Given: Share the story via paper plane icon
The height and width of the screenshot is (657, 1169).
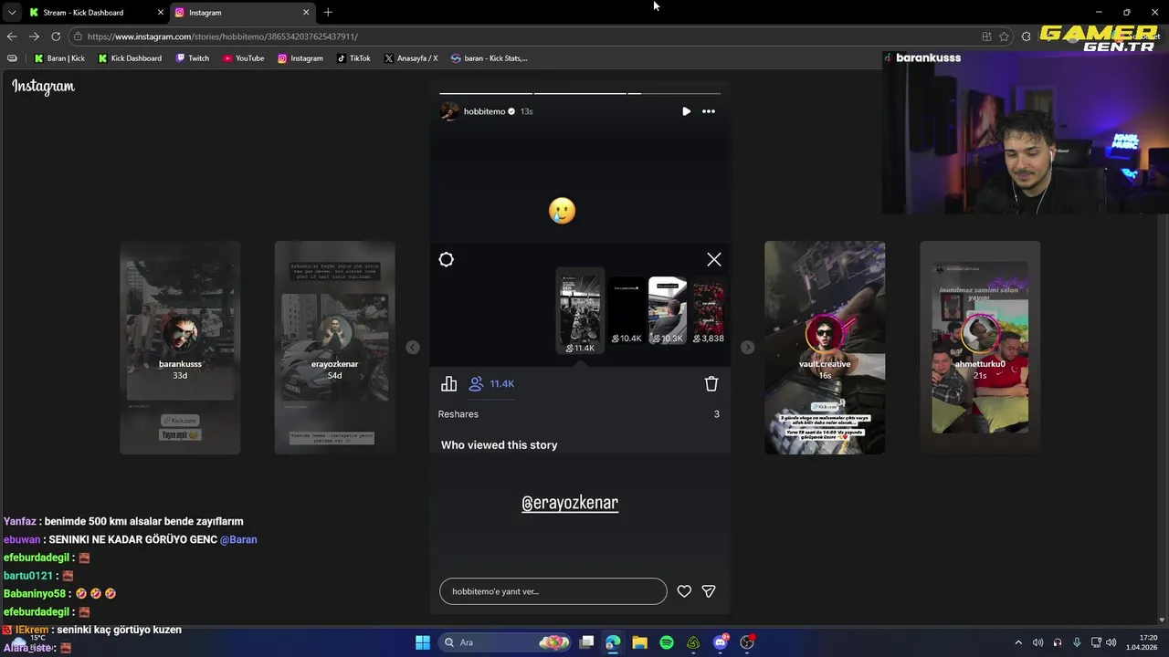Looking at the screenshot, I should tap(709, 591).
